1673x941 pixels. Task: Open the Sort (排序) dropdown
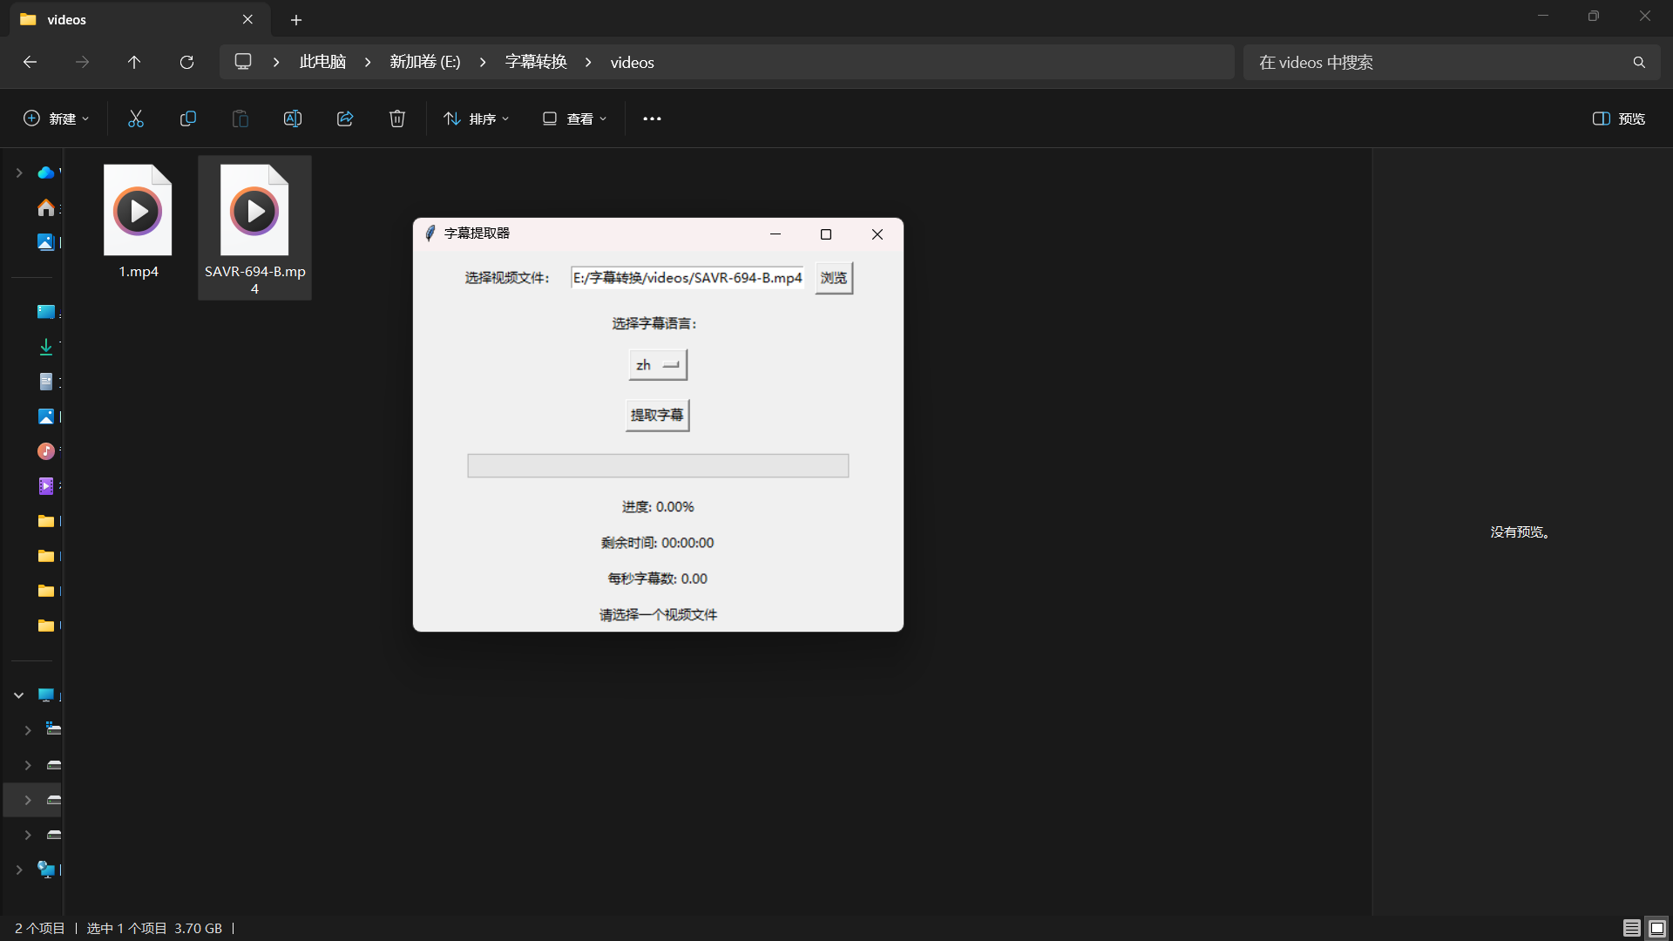pyautogui.click(x=477, y=118)
